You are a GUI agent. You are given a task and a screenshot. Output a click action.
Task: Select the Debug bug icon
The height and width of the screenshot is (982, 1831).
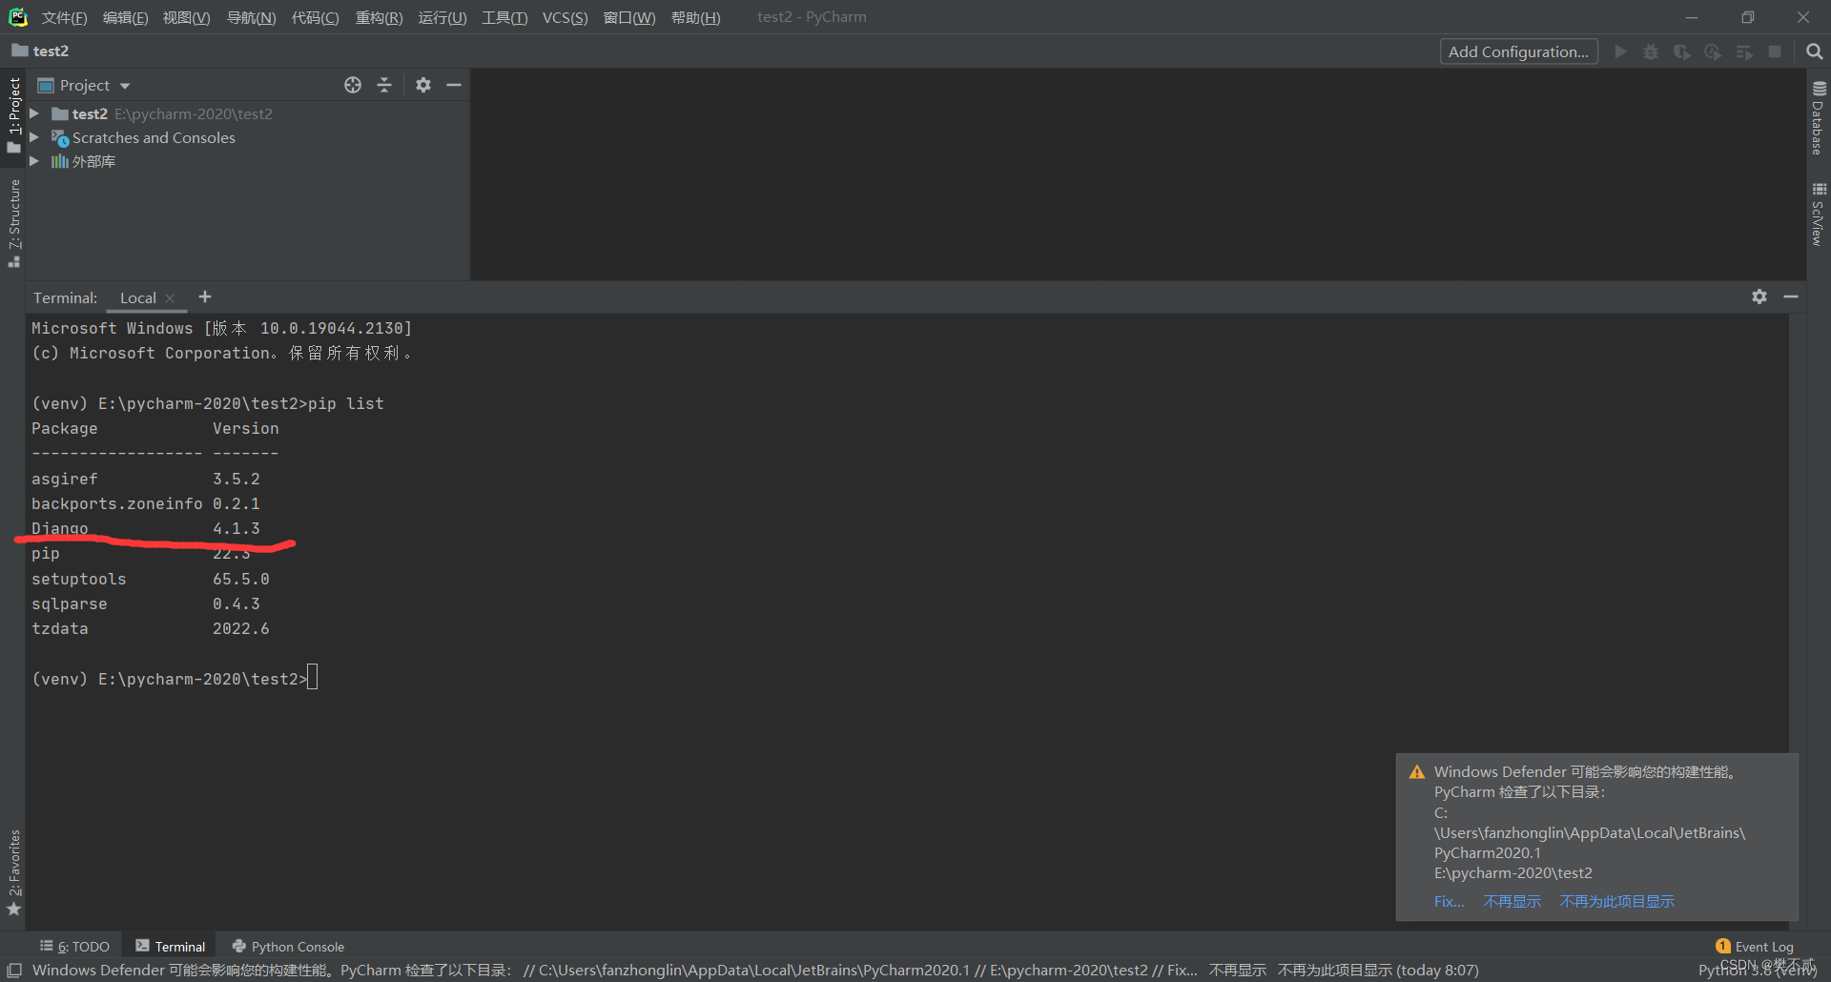tap(1651, 51)
